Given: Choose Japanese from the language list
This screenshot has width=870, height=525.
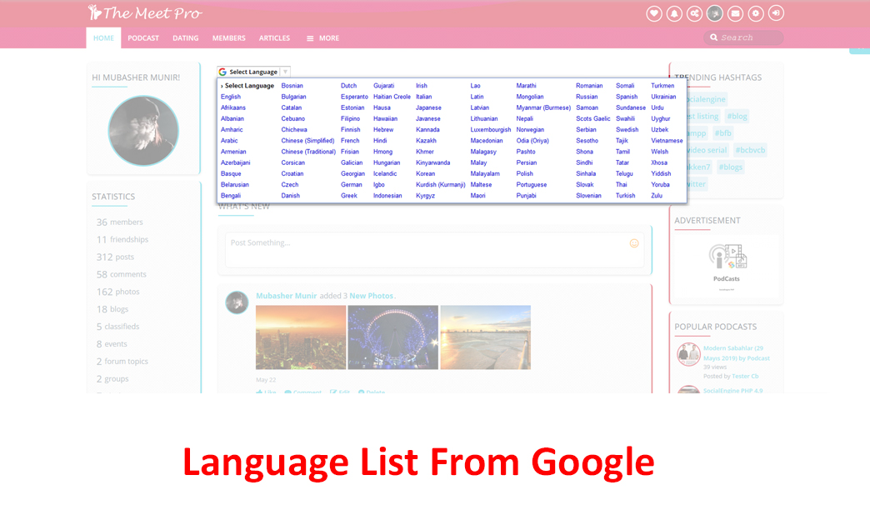Looking at the screenshot, I should point(428,107).
